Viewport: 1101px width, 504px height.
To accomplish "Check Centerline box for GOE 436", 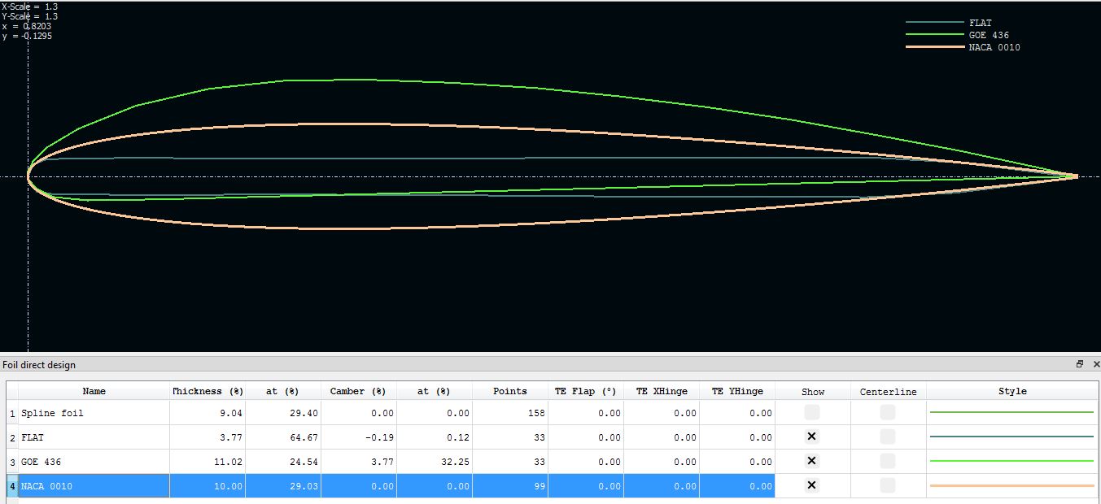I will point(888,462).
